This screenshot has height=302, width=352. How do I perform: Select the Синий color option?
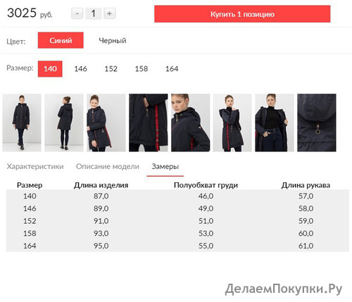point(61,40)
